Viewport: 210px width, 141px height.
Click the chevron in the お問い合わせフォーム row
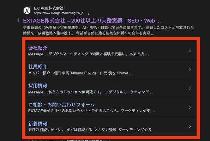tap(190, 107)
